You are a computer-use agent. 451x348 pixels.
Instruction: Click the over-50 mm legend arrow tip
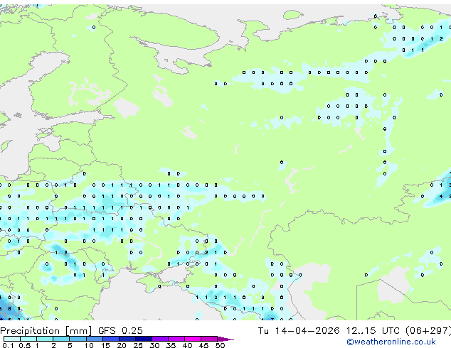(x=225, y=339)
